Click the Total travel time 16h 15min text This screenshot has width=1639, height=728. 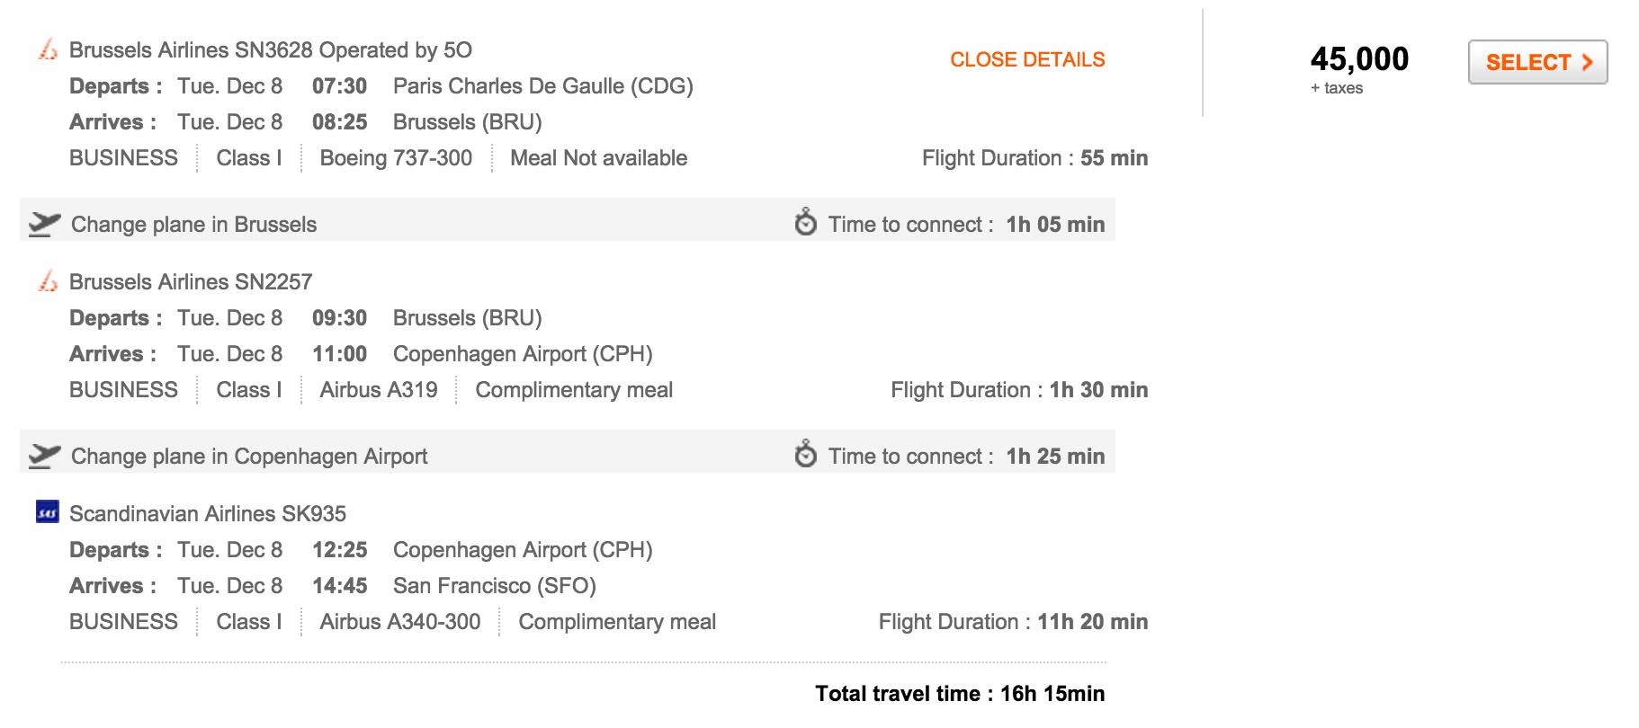(960, 694)
